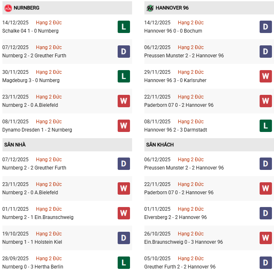274x273 pixels.
Task: Click the Elversberg 2-2 Hannover 96 result
Action: [x=176, y=217]
